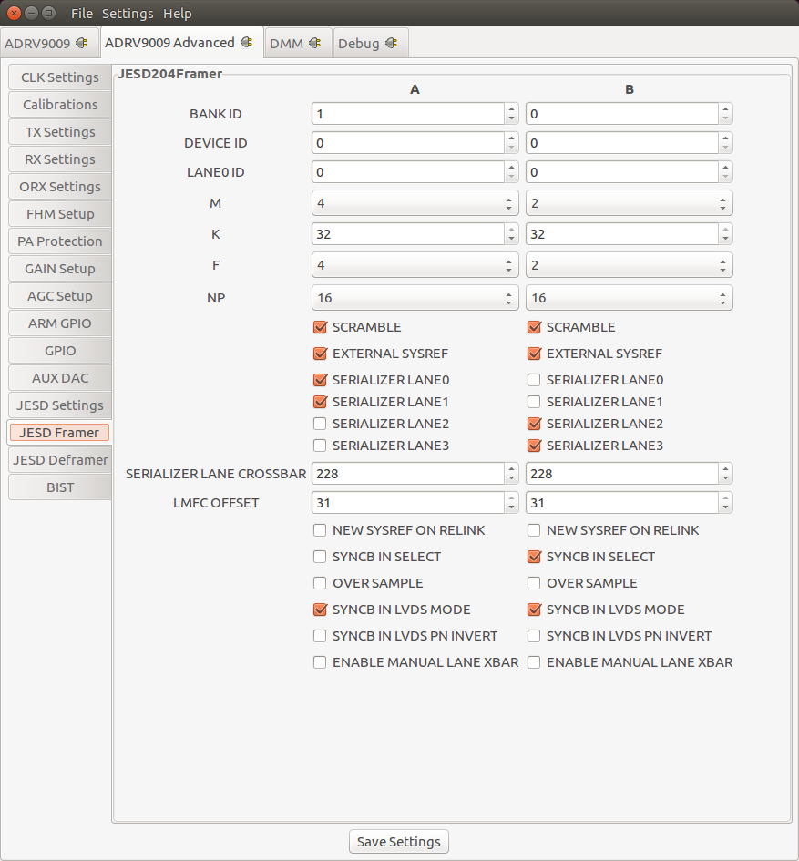Click the Save Settings button

[398, 841]
